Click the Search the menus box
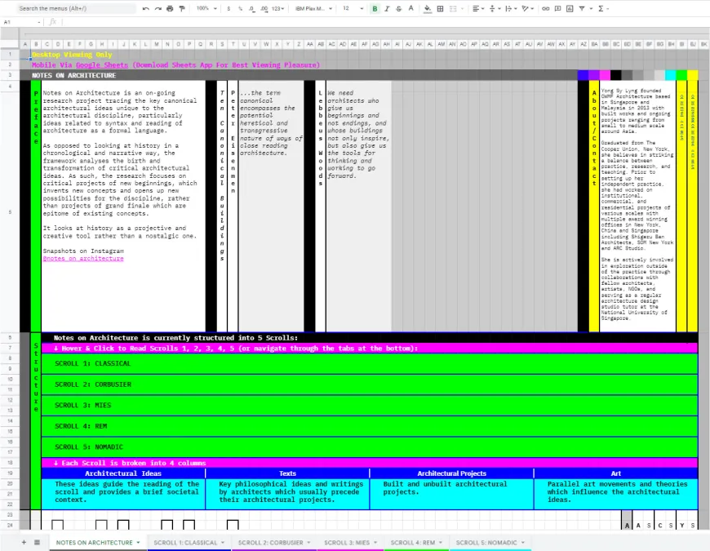Screen dimensions: 710x551 (x=75, y=9)
